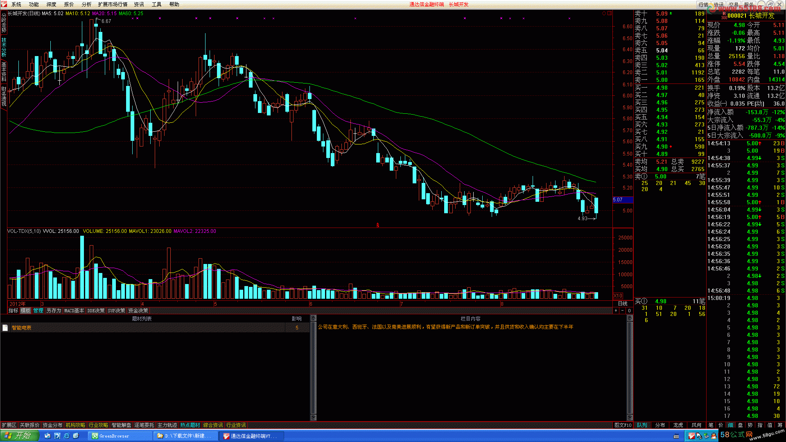Open the 功能 menu
The width and height of the screenshot is (786, 442).
coord(34,5)
